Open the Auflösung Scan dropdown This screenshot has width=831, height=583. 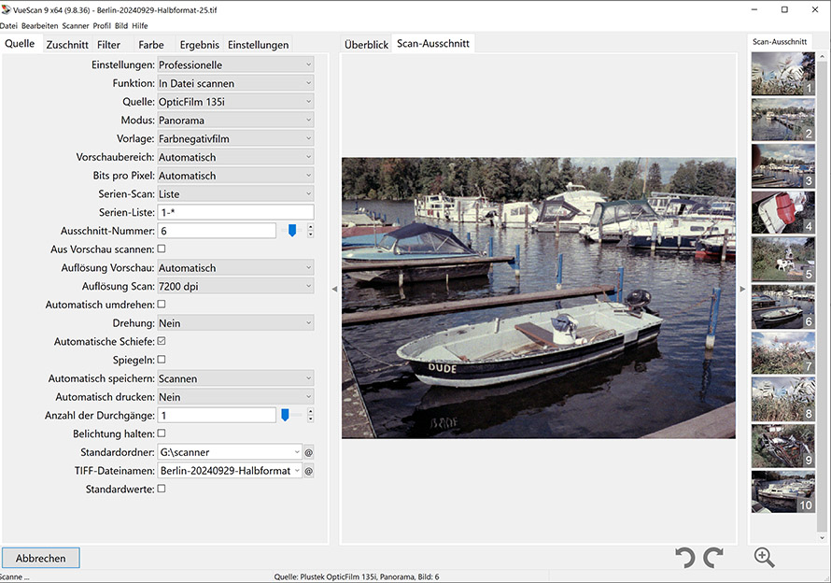[x=234, y=286]
